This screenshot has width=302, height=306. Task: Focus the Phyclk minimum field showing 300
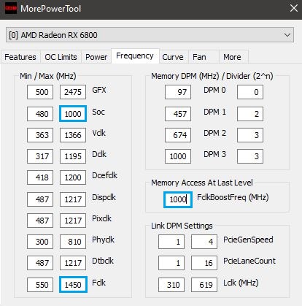[x=40, y=242]
